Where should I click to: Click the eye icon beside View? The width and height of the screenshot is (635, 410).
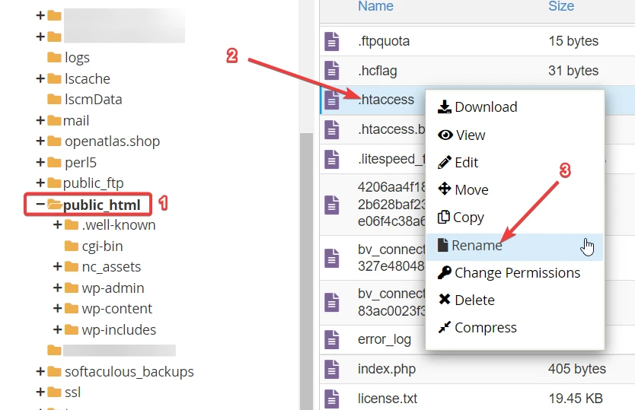[445, 135]
